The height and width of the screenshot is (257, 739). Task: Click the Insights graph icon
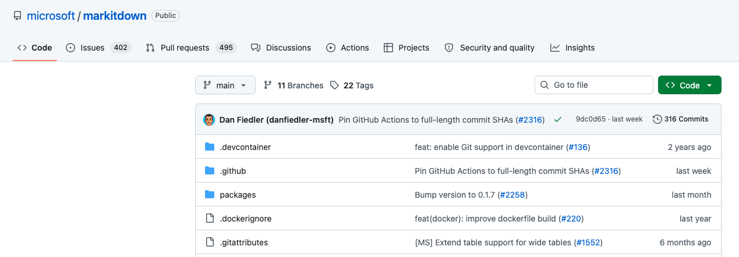click(555, 48)
